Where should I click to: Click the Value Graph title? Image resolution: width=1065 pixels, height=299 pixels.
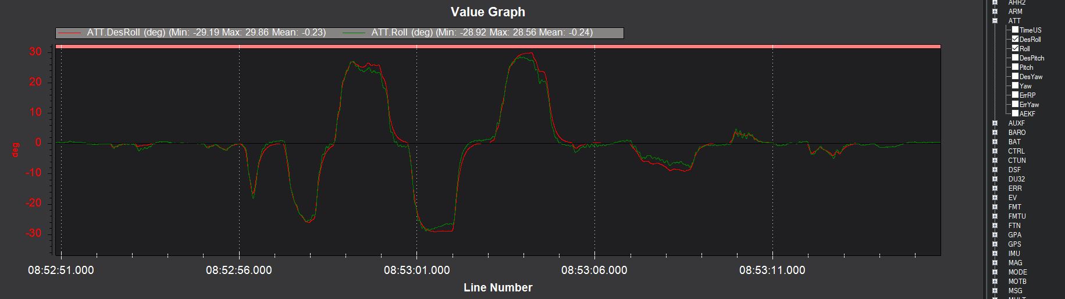click(x=487, y=12)
